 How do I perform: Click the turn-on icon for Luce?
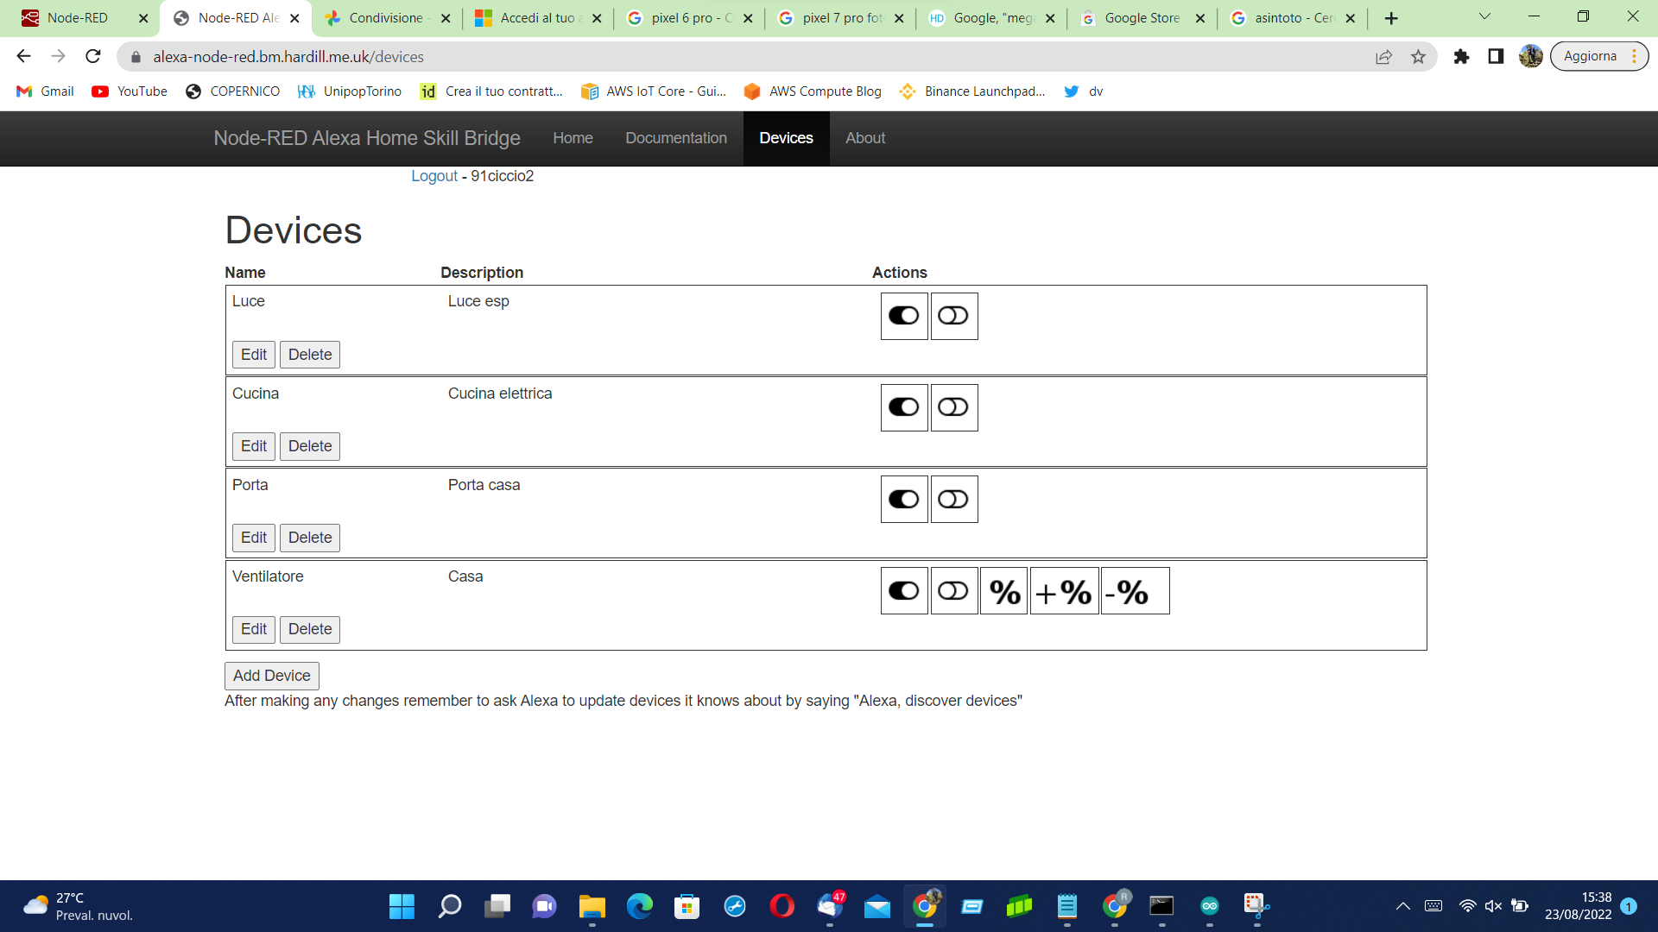coord(903,316)
